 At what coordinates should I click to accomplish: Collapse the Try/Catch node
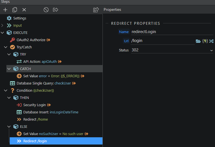coord(6,47)
